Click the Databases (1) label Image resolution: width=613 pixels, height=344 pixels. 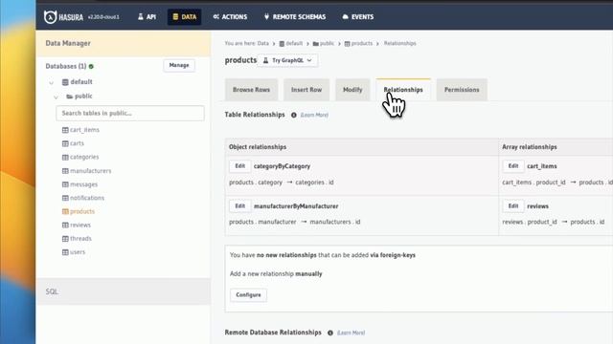point(66,66)
